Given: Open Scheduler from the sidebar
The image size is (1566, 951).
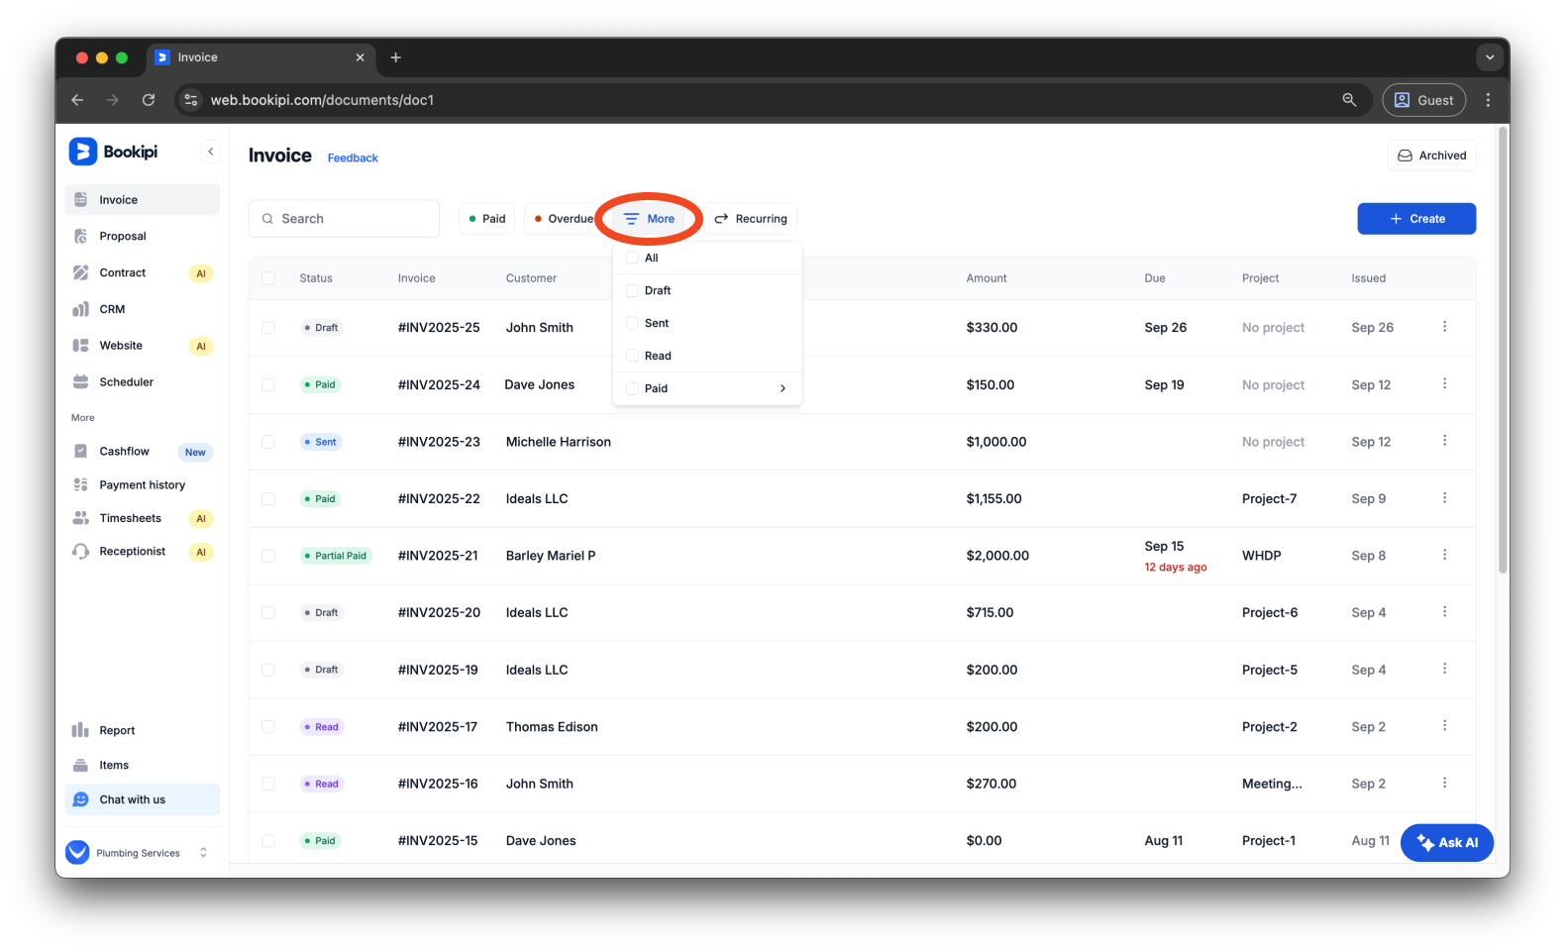Looking at the screenshot, I should pyautogui.click(x=143, y=381).
